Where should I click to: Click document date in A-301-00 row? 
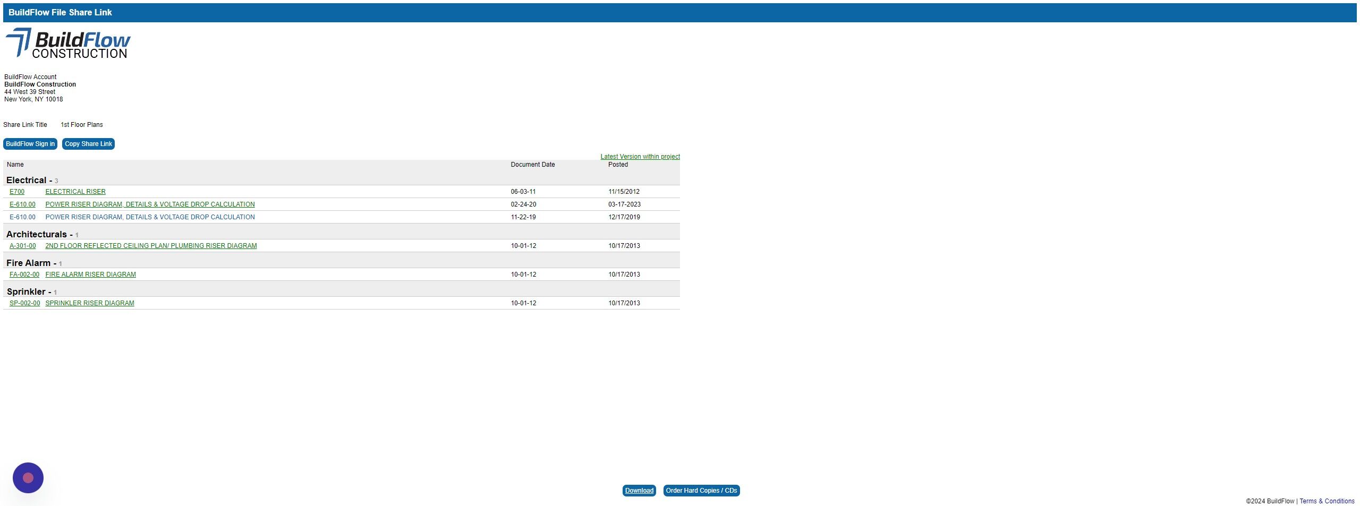[523, 246]
